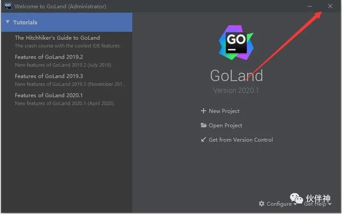Choose Open Project

coord(225,126)
